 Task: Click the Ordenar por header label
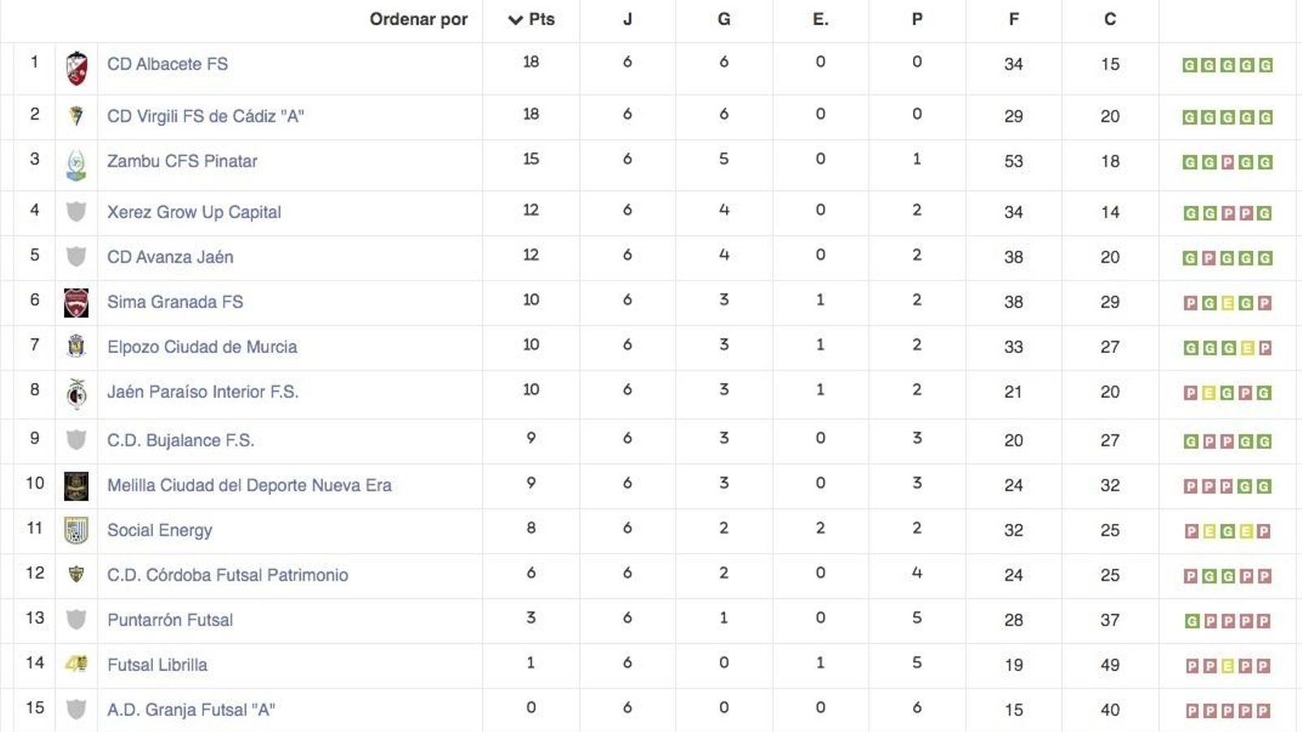click(418, 20)
